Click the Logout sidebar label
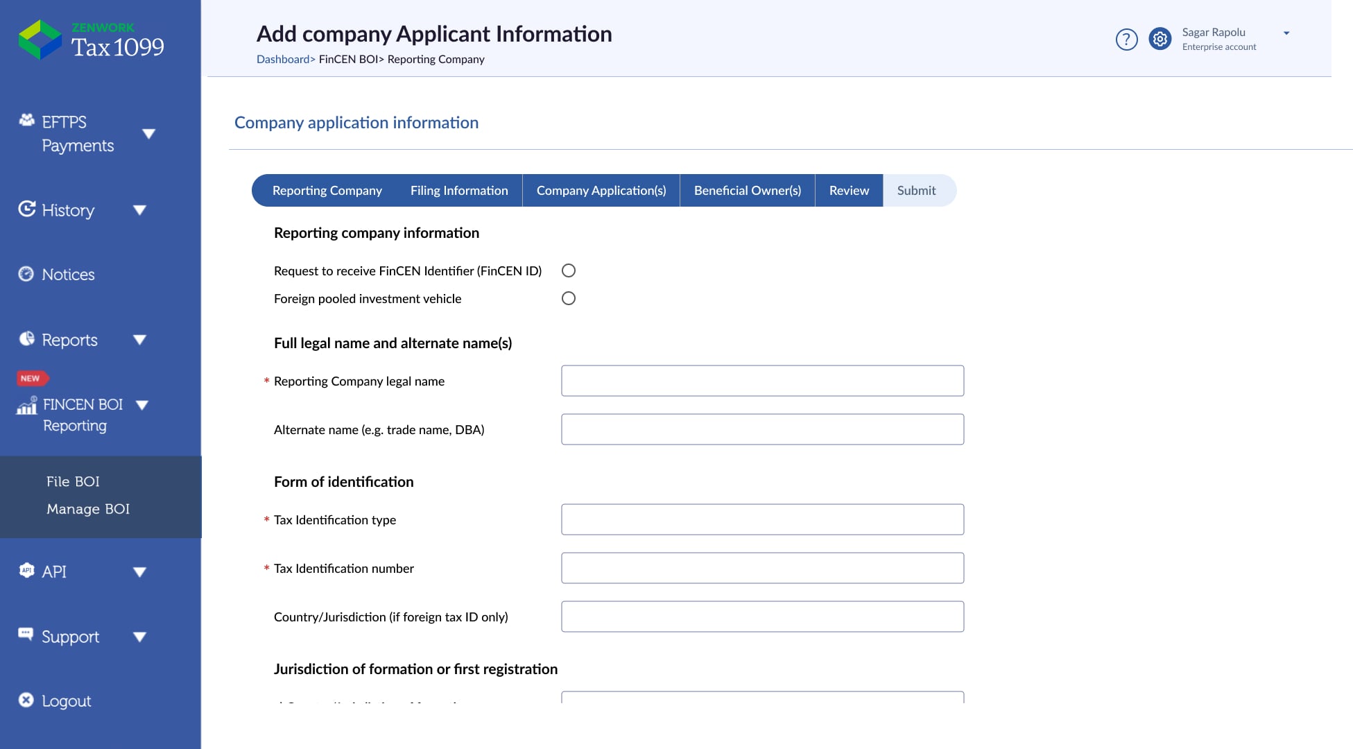 click(x=67, y=701)
